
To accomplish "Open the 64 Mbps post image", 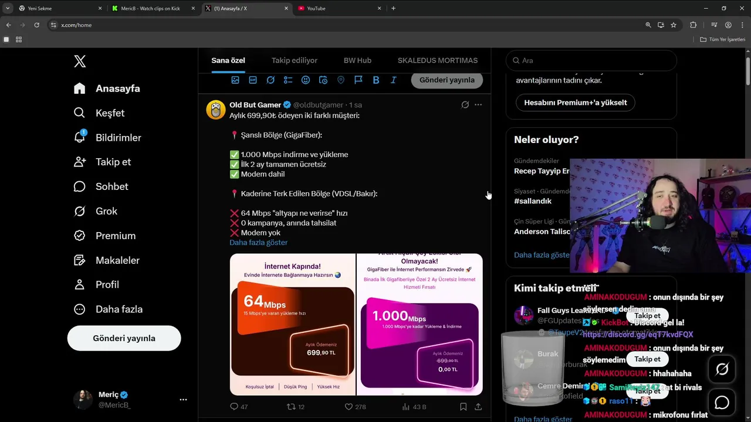I will (x=293, y=324).
